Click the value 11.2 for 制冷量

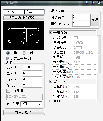pyautogui.click(x=77, y=62)
